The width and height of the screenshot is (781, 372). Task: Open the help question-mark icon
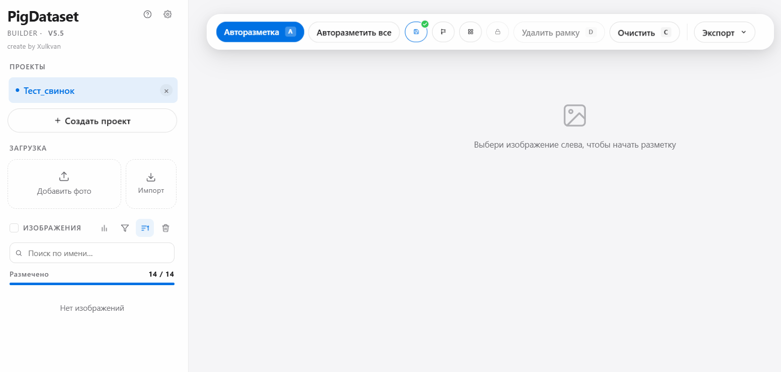coord(147,15)
